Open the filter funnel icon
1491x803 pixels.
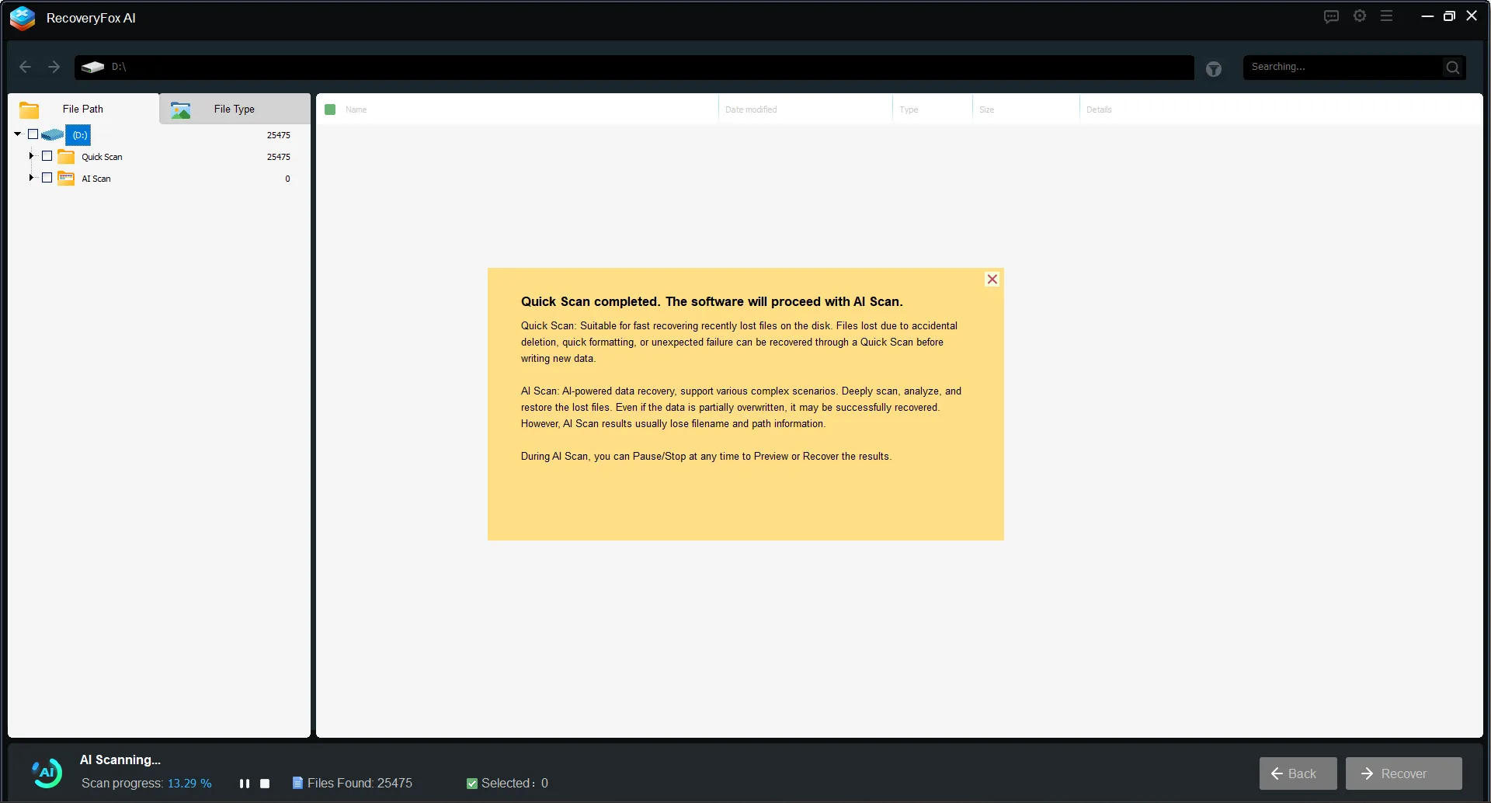tap(1214, 69)
